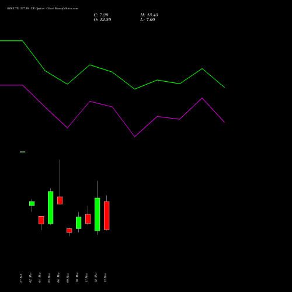Select the low value 'L: 7.00'
The width and height of the screenshot is (292, 292).
[x=148, y=20]
